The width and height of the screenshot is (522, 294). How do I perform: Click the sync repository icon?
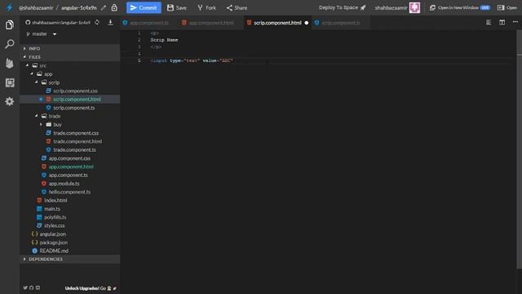[97, 22]
